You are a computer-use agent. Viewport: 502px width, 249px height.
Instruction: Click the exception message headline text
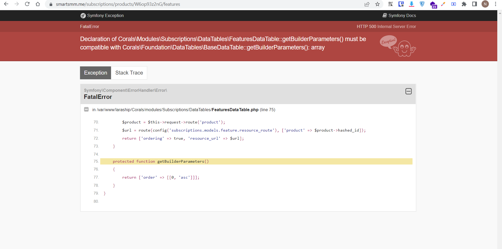coord(223,43)
